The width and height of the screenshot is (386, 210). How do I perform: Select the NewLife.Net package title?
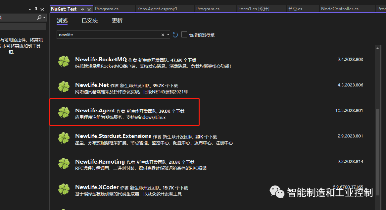click(92, 85)
